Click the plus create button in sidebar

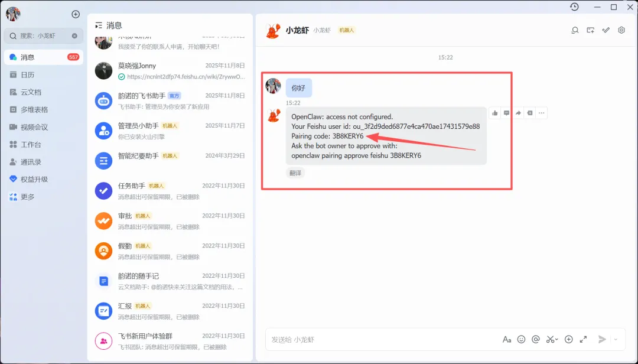point(76,14)
